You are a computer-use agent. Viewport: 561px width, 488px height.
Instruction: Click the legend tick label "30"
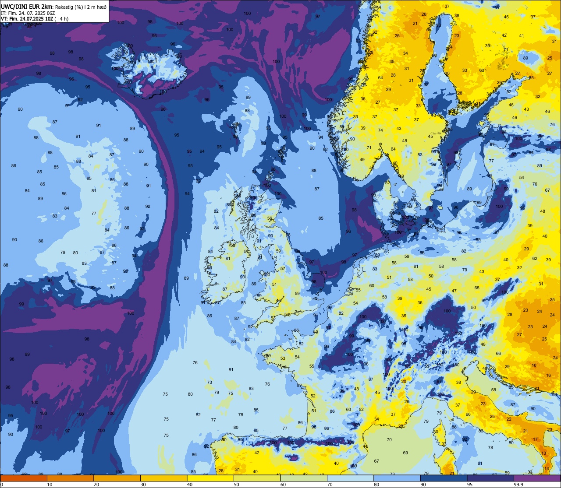[143, 484]
